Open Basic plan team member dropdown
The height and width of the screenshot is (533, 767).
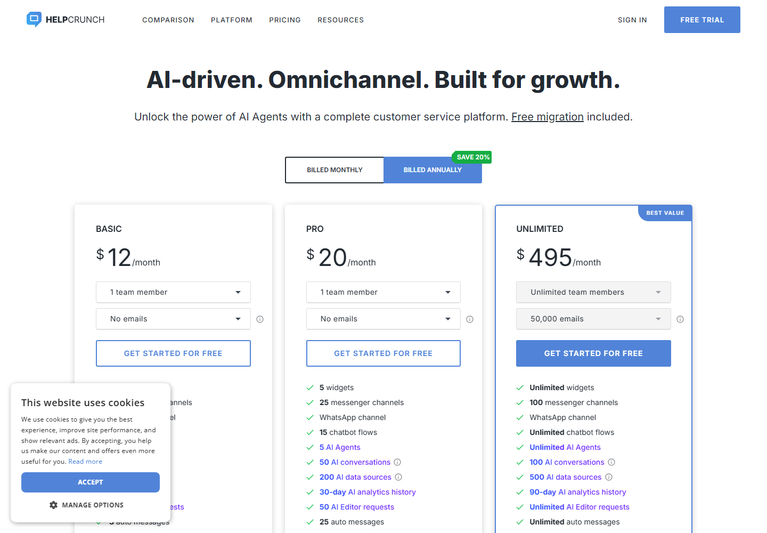(x=173, y=292)
